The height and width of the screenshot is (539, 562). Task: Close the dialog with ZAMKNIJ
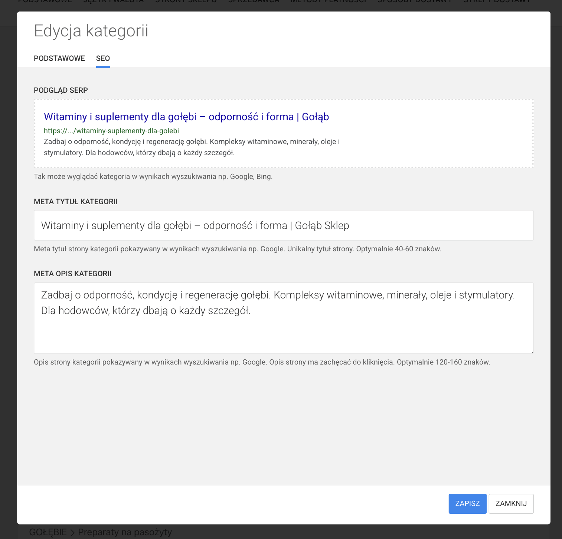coord(511,503)
